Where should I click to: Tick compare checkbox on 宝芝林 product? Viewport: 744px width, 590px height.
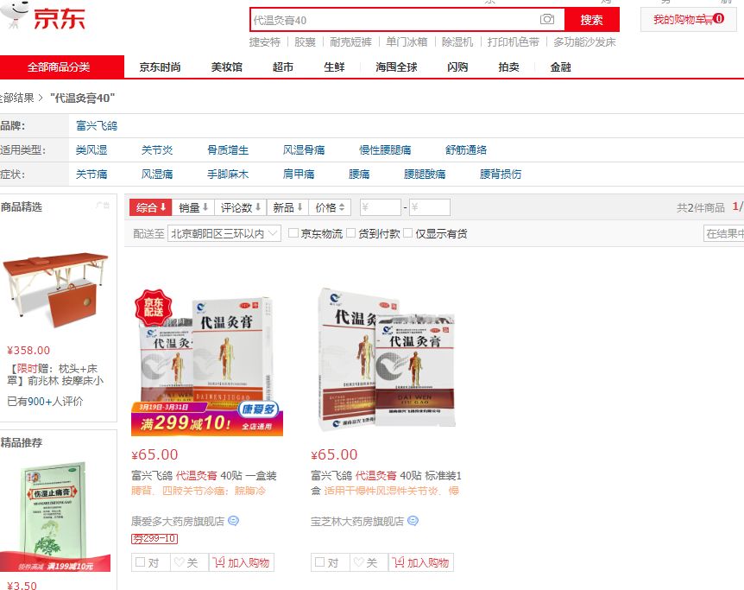coord(320,562)
